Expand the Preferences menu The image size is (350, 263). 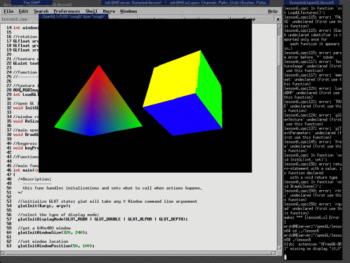tap(66, 11)
